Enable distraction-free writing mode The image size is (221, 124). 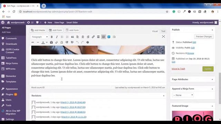(x=163, y=37)
